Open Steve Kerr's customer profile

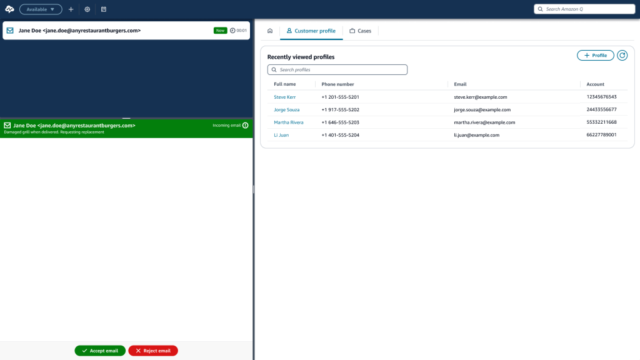coord(285,97)
